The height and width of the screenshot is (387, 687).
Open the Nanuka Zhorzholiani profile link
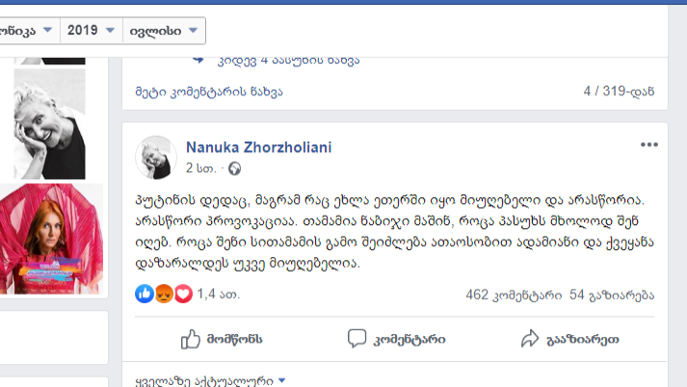tap(258, 147)
